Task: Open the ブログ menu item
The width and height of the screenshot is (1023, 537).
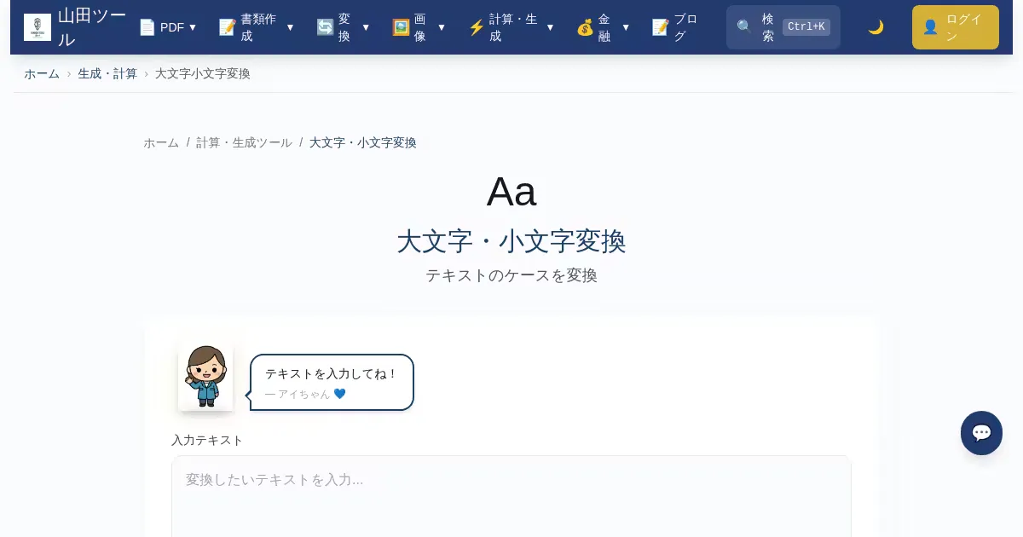Action: pyautogui.click(x=675, y=27)
